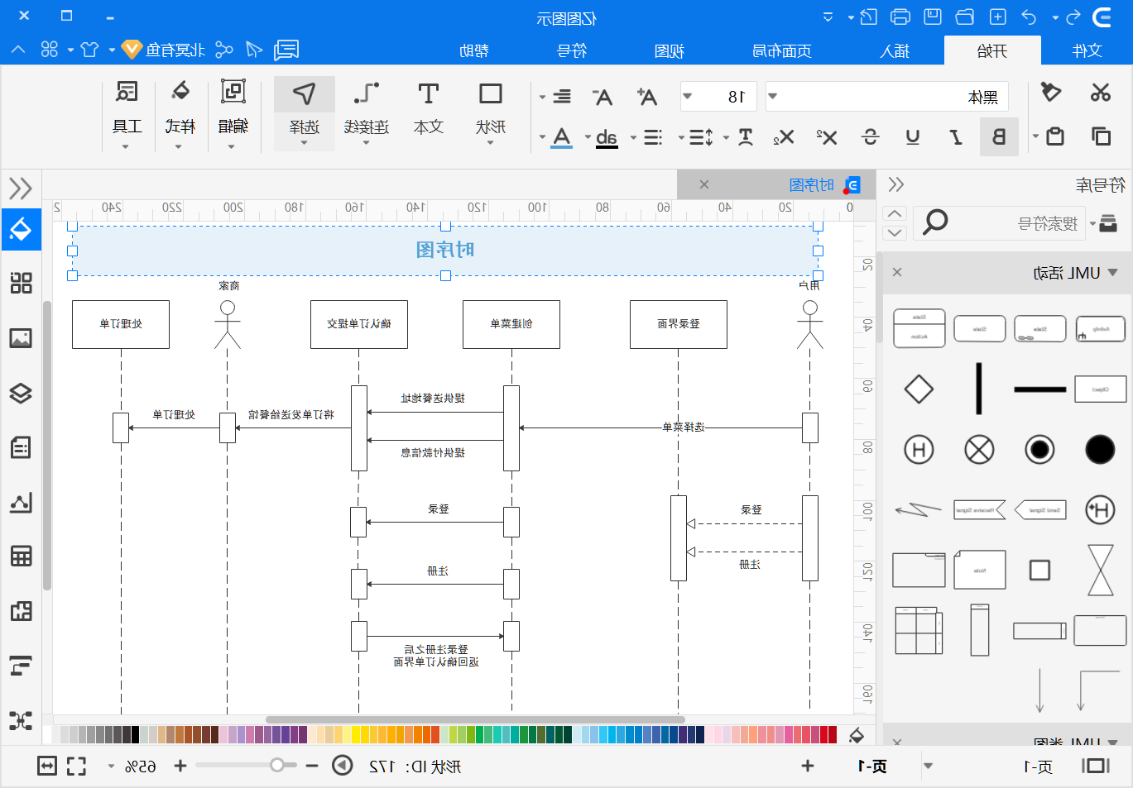Click the copy icon in the ribbon

click(1101, 136)
